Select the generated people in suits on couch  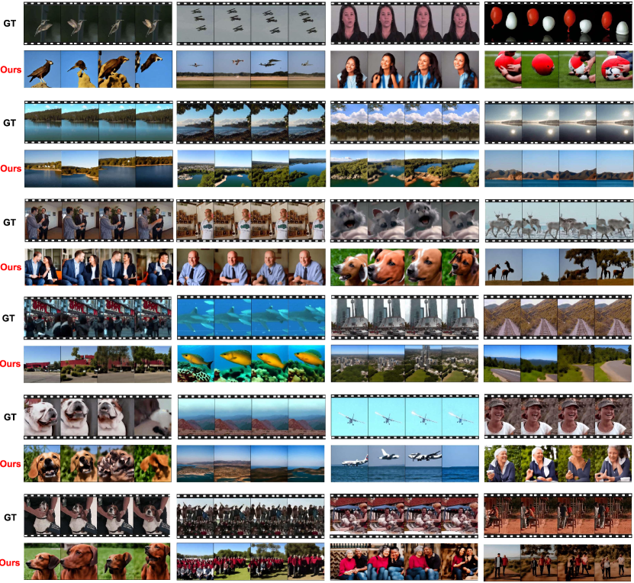coord(98,267)
